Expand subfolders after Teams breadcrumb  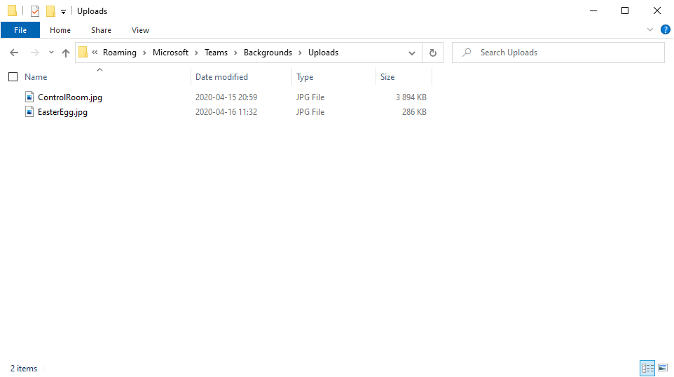pyautogui.click(x=235, y=53)
